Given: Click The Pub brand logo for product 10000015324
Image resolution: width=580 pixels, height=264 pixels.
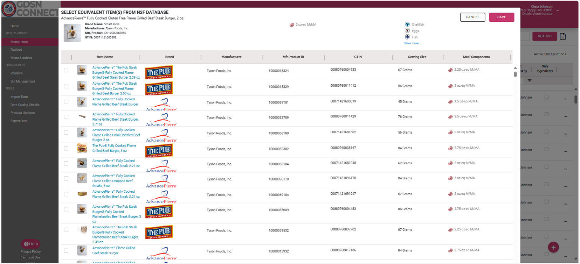Looking at the screenshot, I should click(159, 72).
